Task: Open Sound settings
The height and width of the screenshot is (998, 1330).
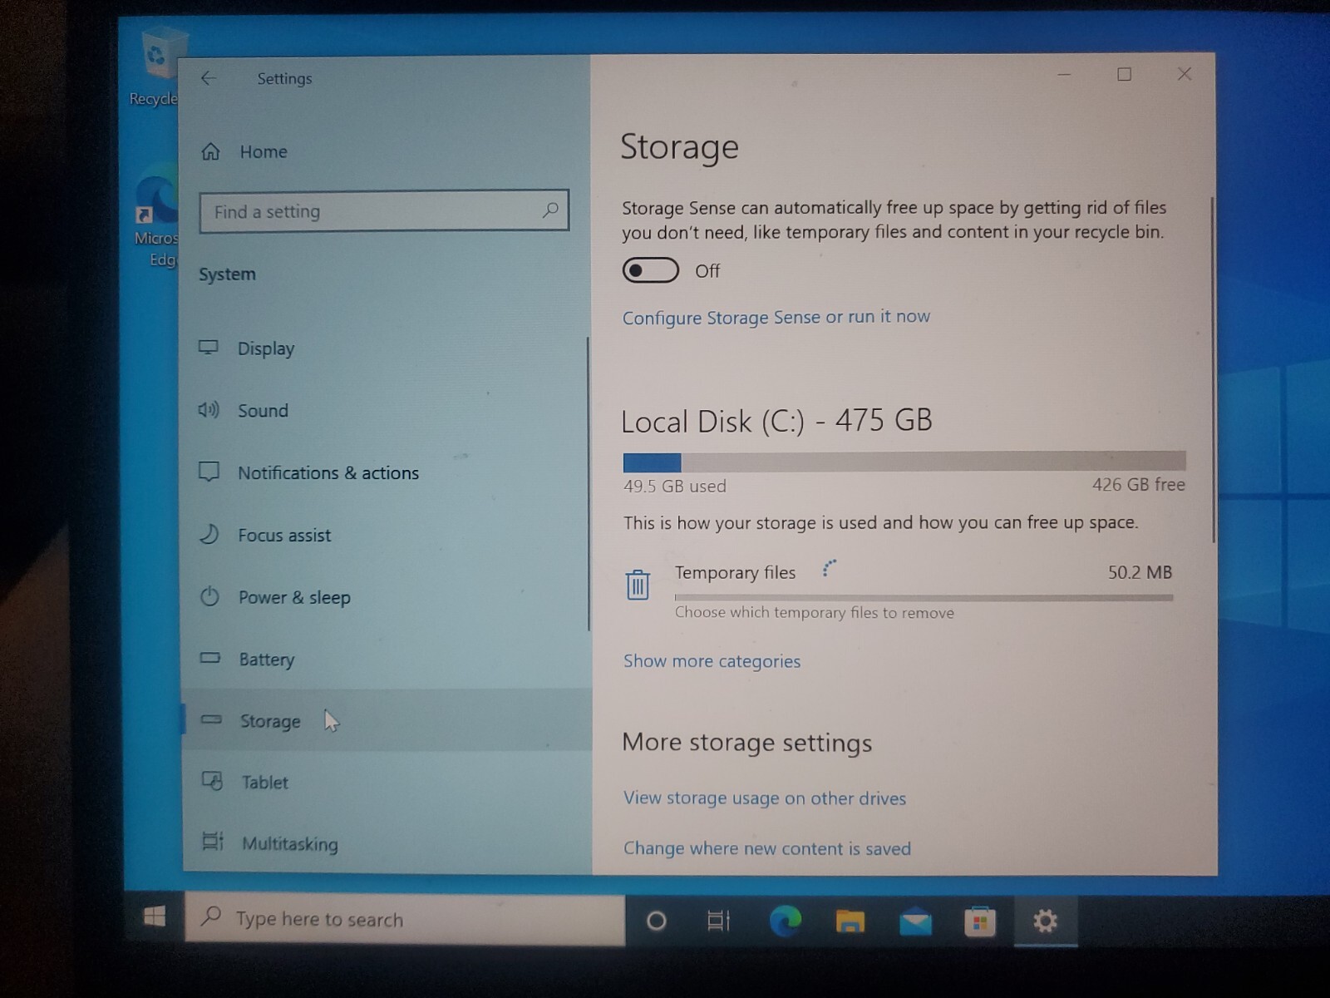Action: coord(384,410)
